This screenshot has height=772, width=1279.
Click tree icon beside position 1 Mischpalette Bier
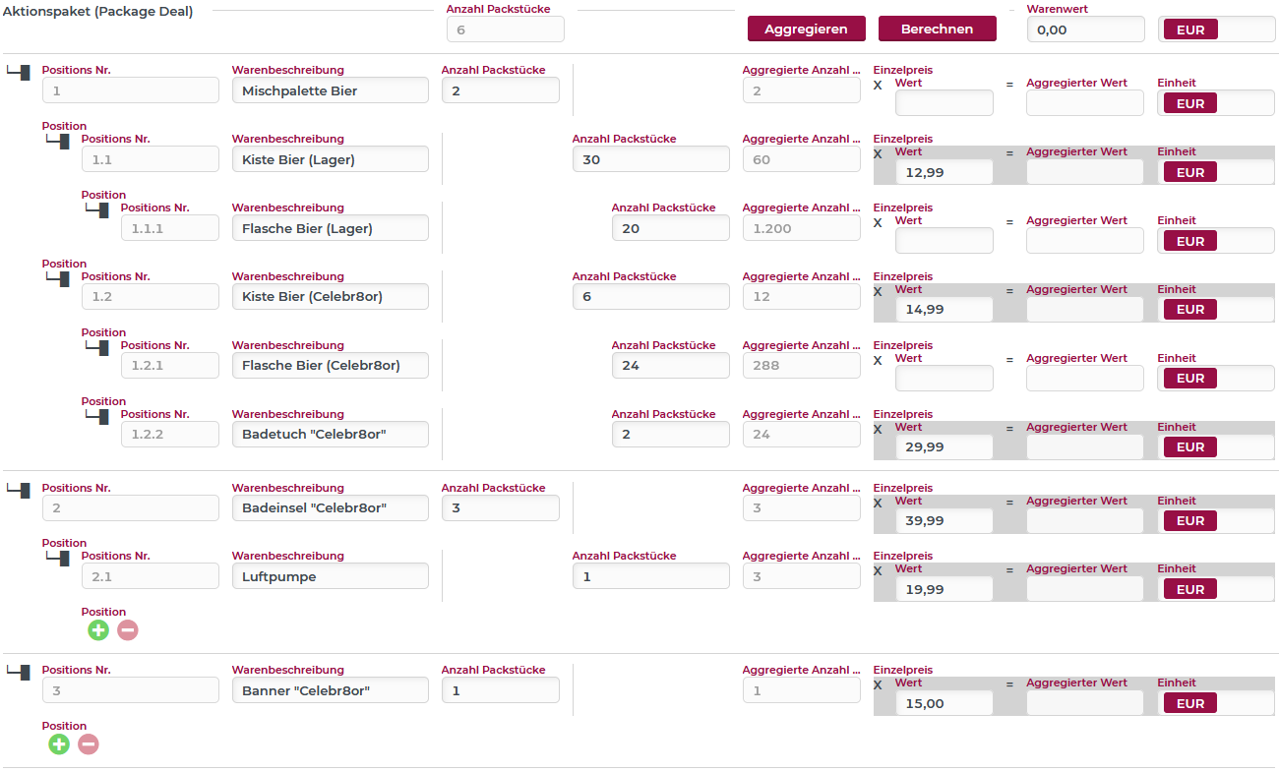pos(19,72)
